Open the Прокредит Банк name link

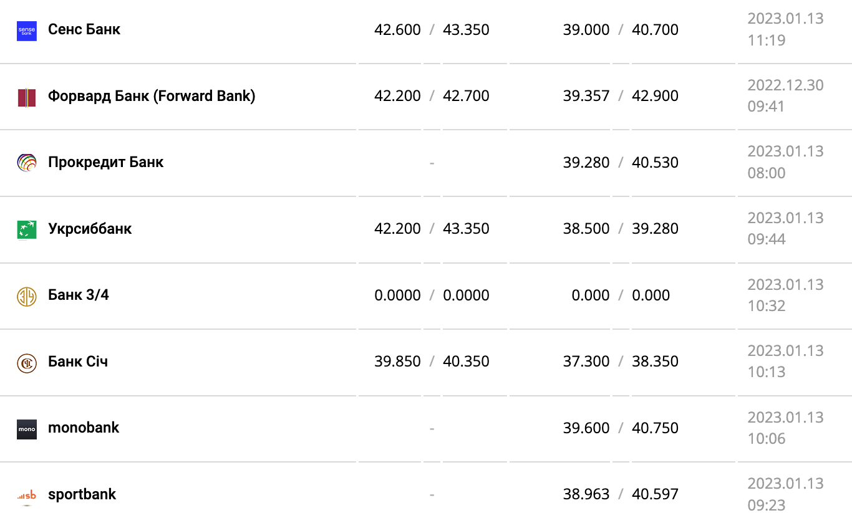[x=105, y=162]
